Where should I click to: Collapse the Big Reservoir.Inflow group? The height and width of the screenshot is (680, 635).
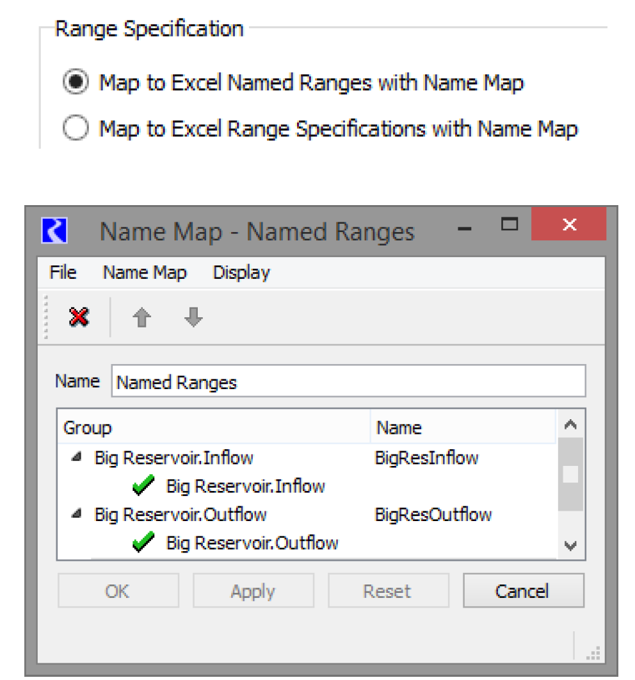(76, 458)
